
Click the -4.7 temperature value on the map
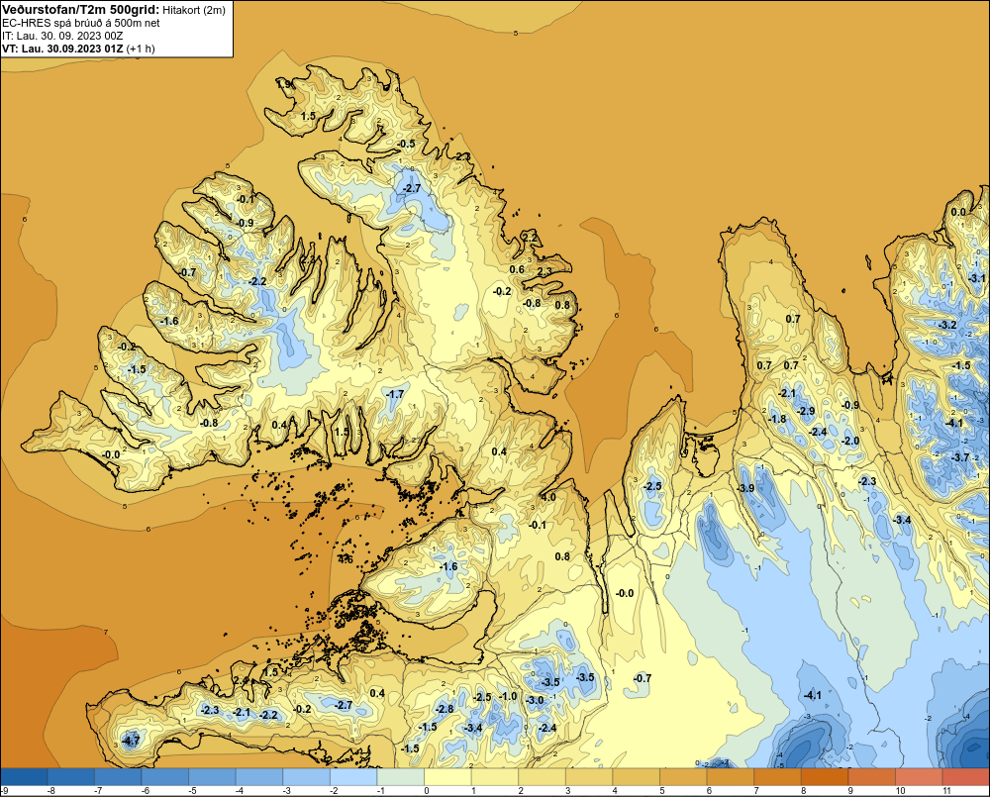pyautogui.click(x=131, y=741)
